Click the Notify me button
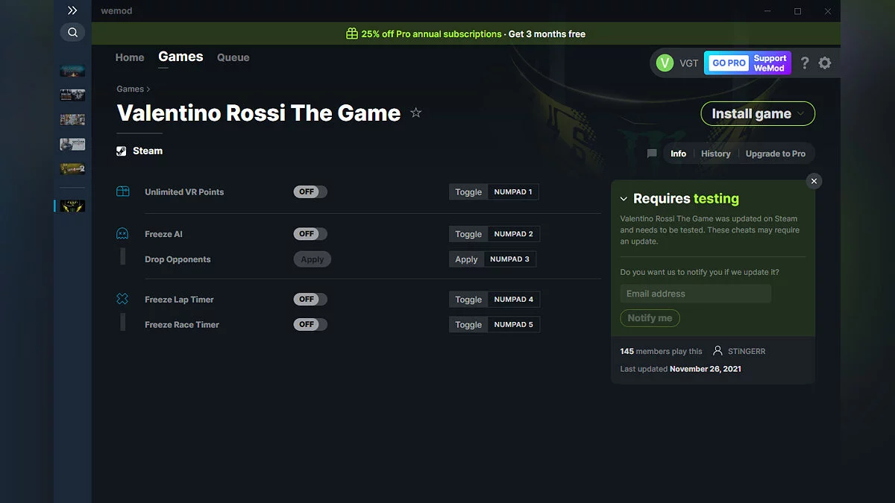The width and height of the screenshot is (895, 503). coord(650,318)
